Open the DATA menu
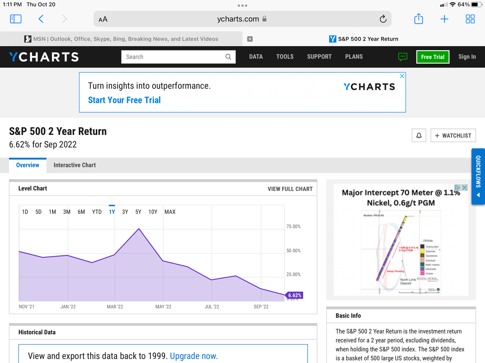485x363 pixels. coord(256,57)
